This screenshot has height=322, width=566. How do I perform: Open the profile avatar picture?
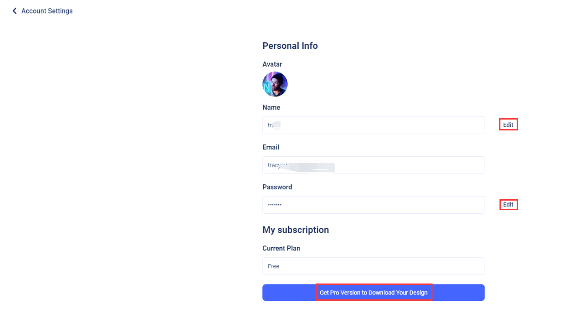[275, 84]
